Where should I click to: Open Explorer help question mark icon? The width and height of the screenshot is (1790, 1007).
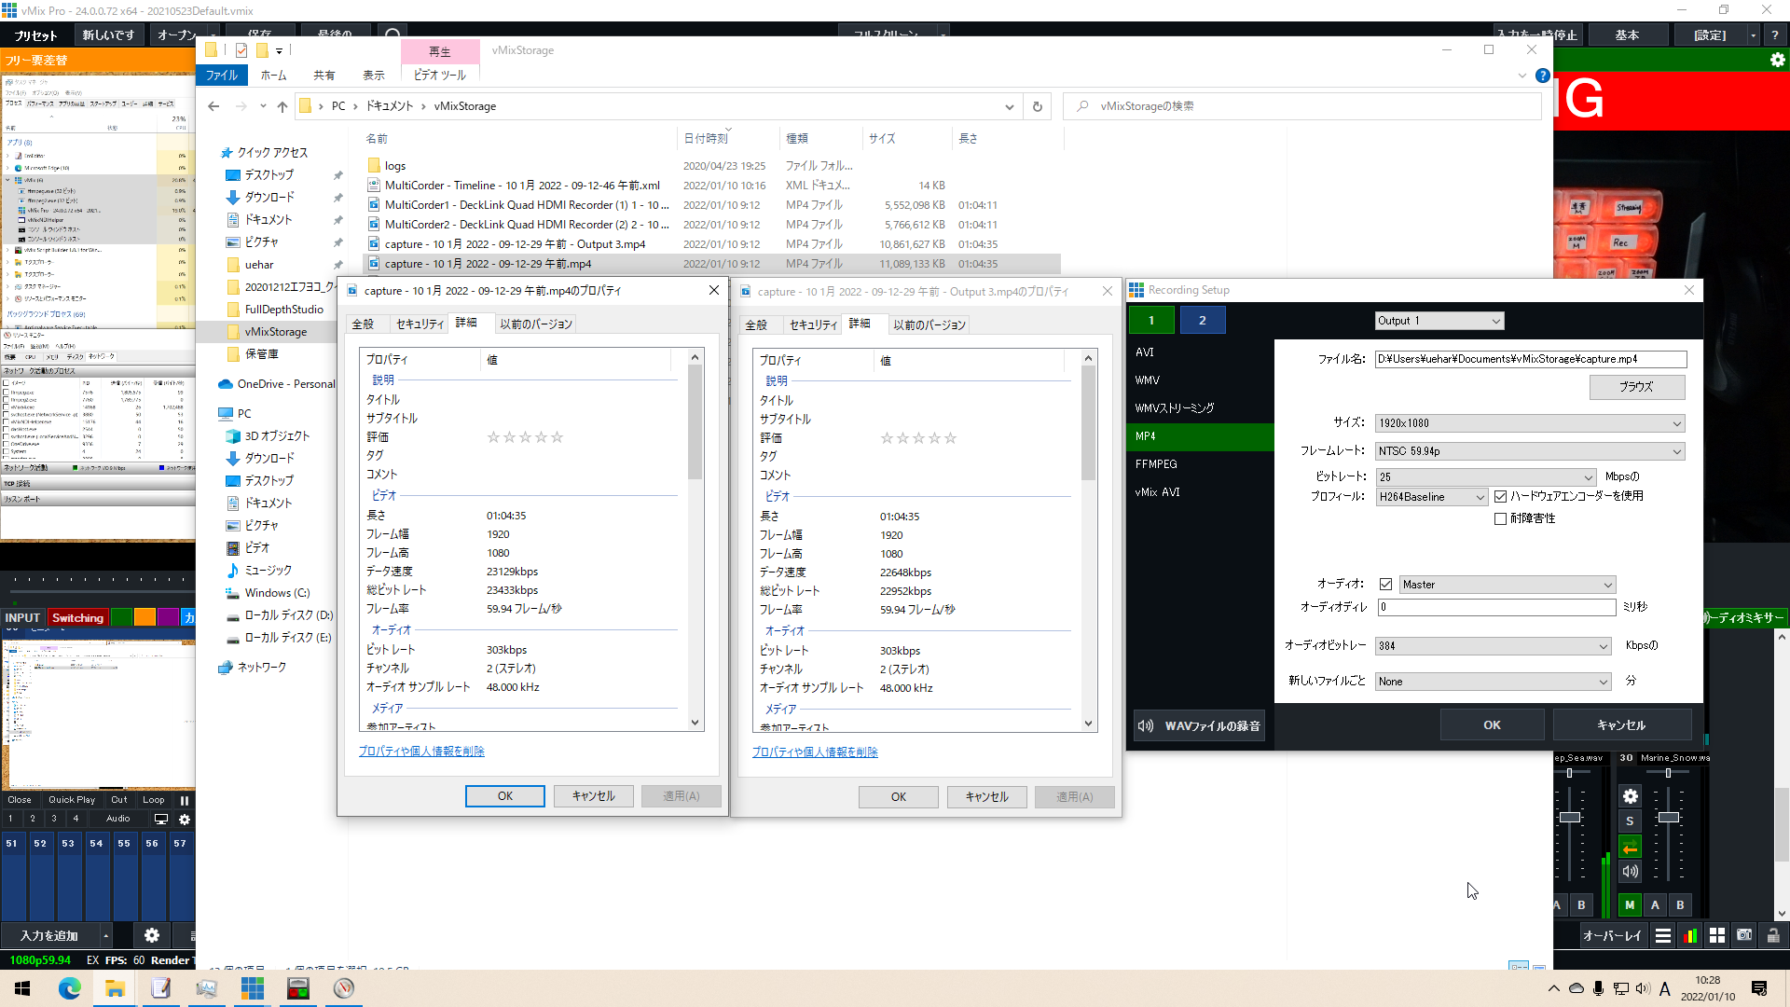tap(1543, 76)
